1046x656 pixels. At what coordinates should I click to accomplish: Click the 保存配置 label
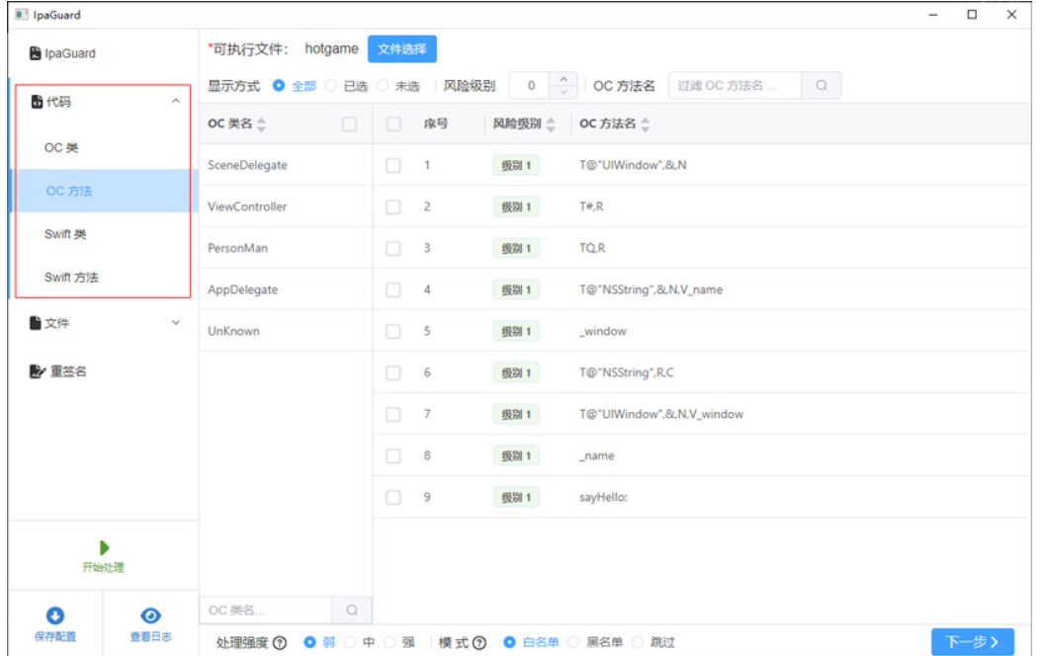(55, 636)
